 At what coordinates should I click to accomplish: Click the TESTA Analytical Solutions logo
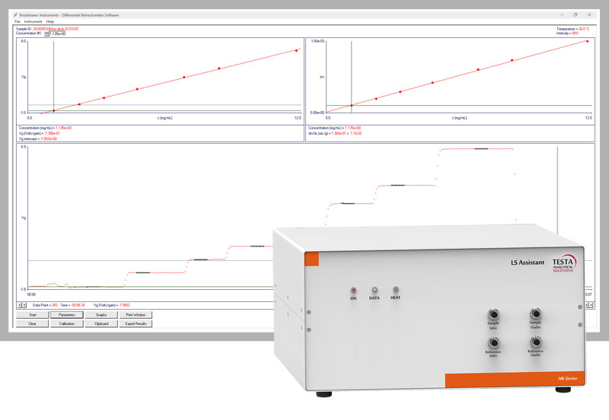tap(564, 264)
